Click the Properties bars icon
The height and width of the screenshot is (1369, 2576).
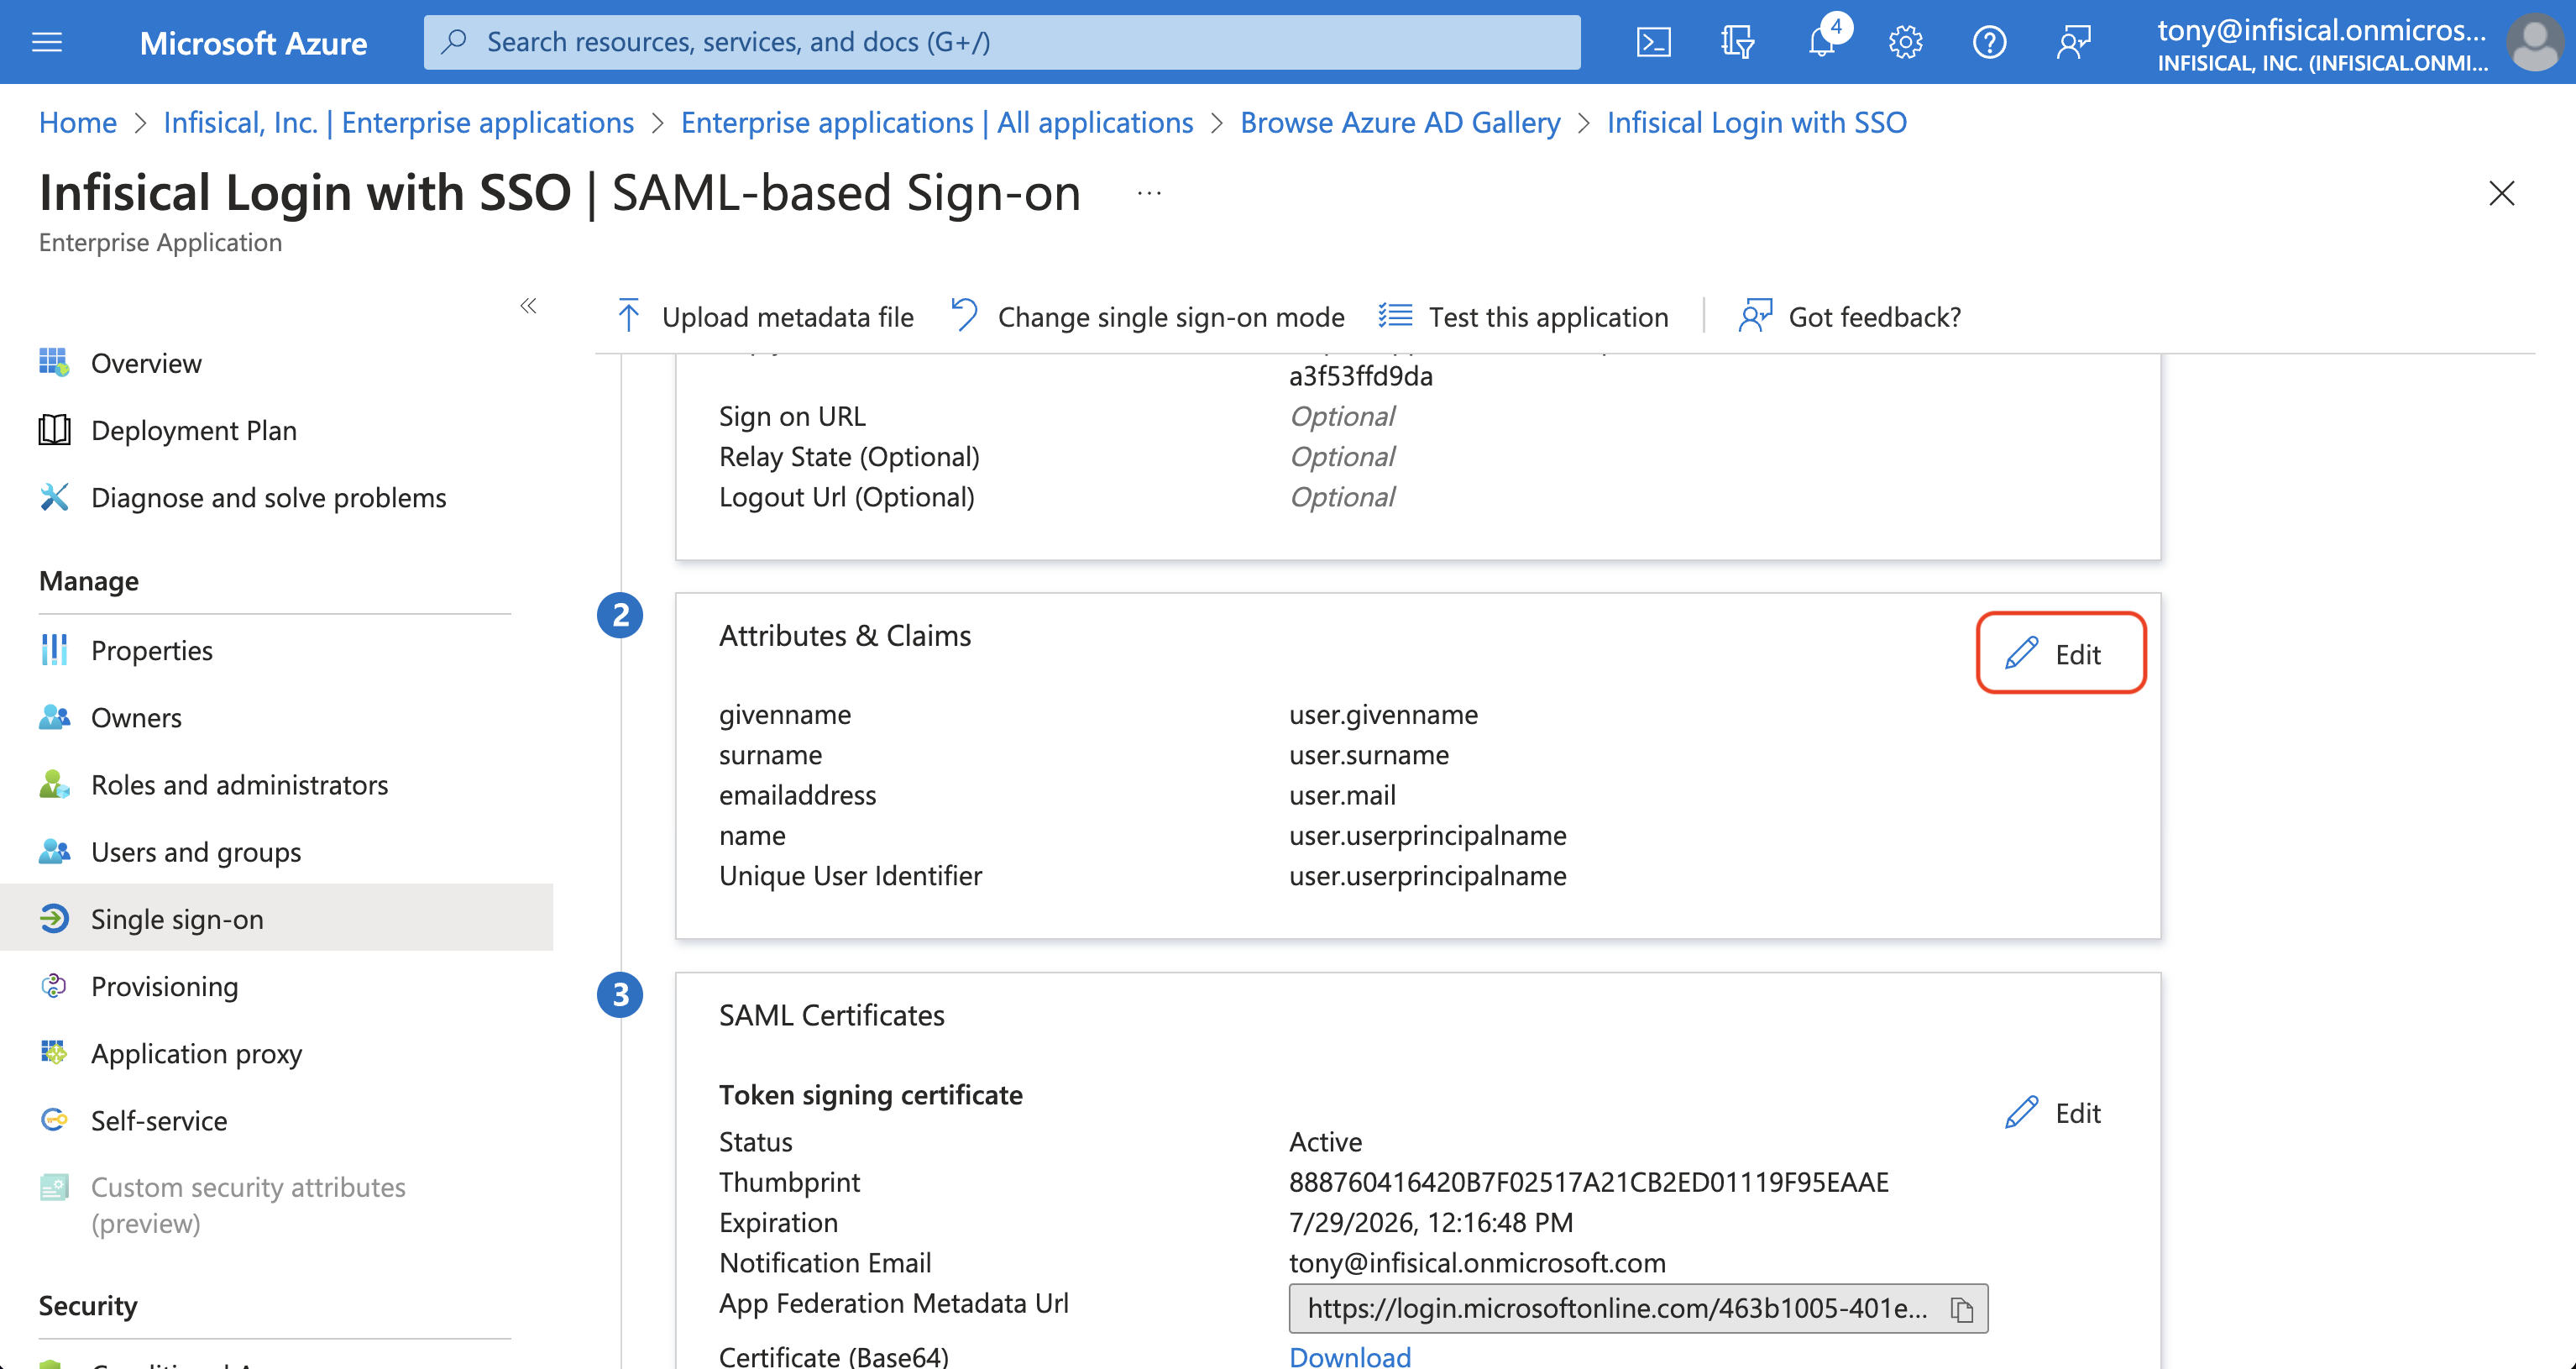click(x=54, y=649)
